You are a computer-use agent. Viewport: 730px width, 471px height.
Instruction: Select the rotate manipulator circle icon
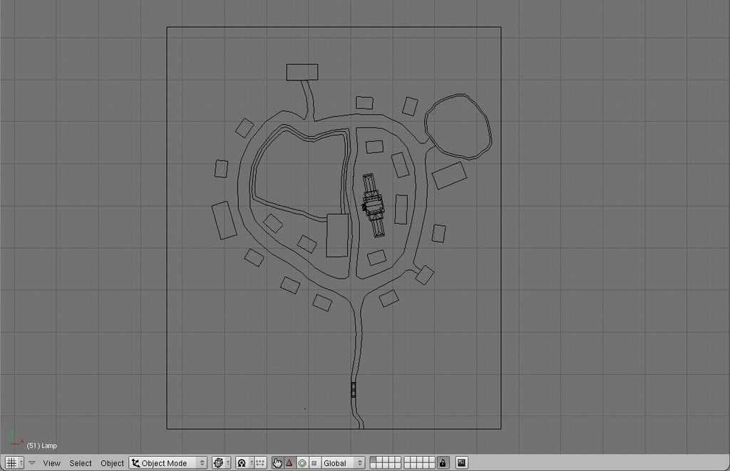[x=302, y=462]
